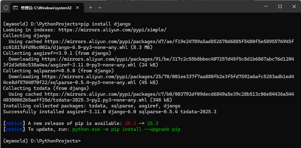This screenshot has width=301, height=148.
Task: Click the shield icon in the title bar
Action: point(6,8)
